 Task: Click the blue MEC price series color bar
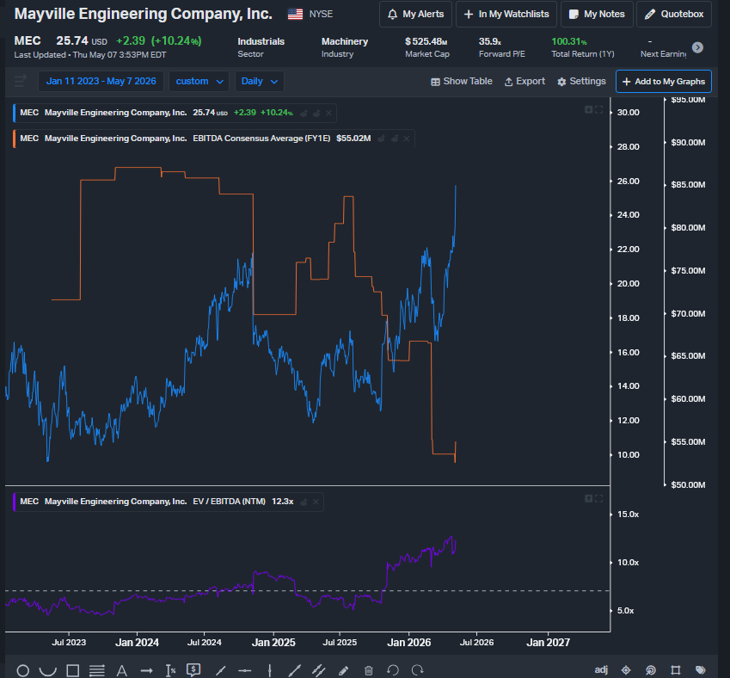tap(15, 113)
